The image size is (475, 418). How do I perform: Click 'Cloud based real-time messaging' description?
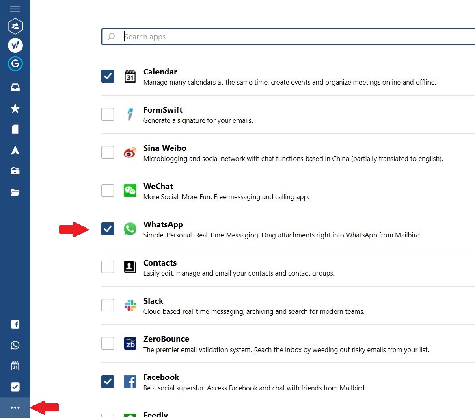254,311
